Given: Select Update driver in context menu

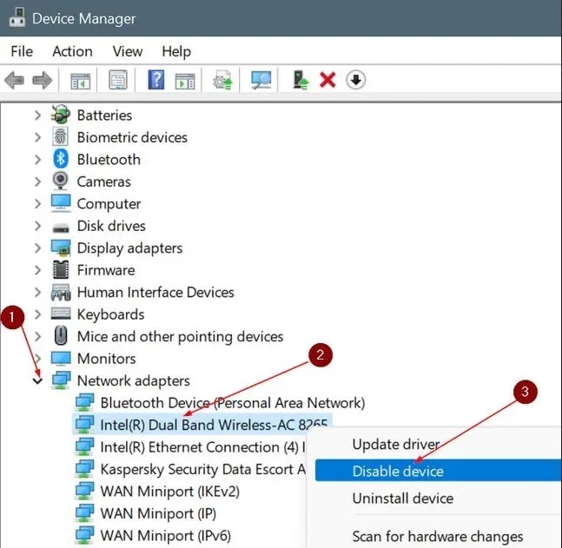Looking at the screenshot, I should [396, 445].
